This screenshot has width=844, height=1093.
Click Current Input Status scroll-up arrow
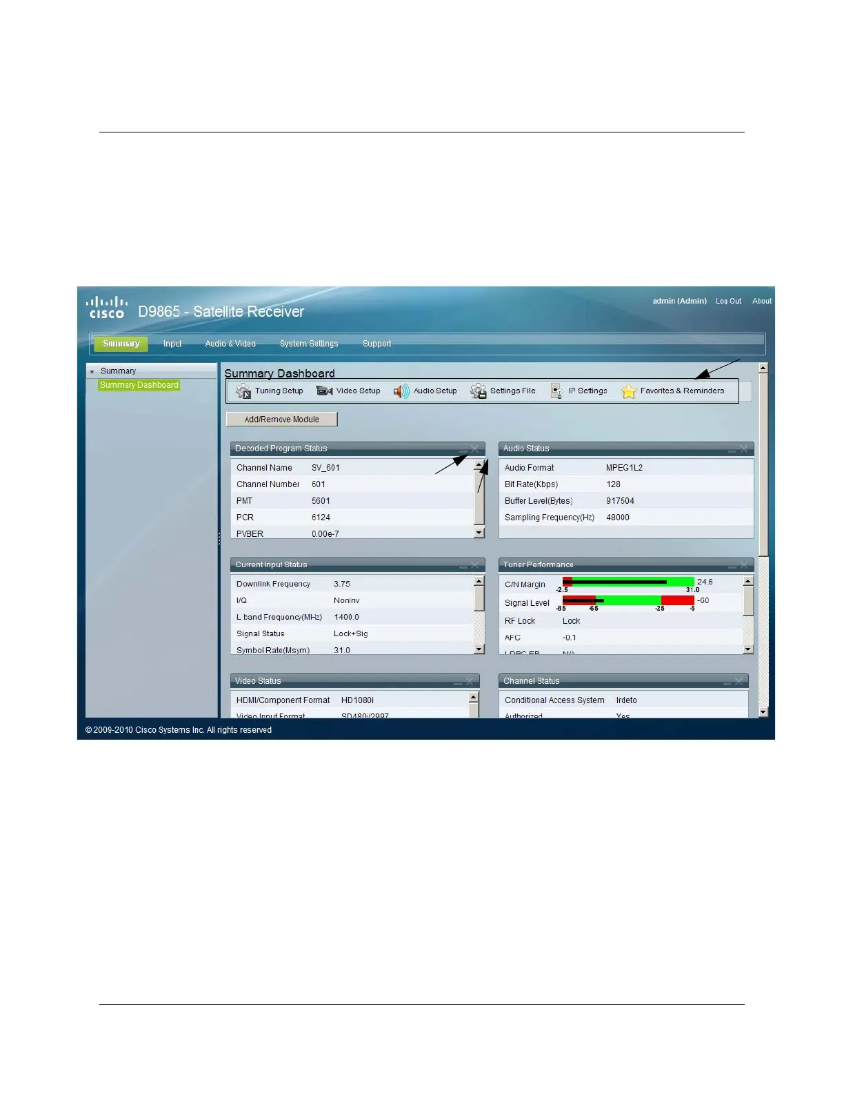479,581
